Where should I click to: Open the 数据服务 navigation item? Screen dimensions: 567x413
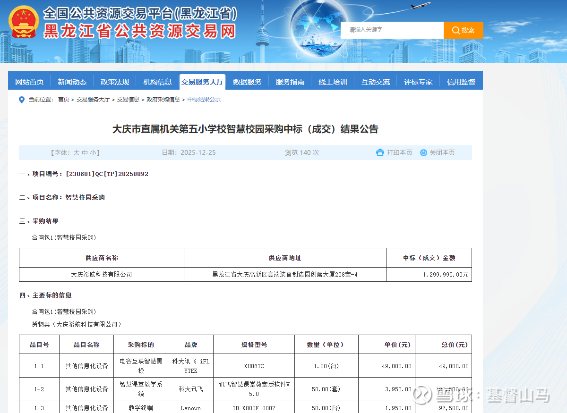point(247,82)
